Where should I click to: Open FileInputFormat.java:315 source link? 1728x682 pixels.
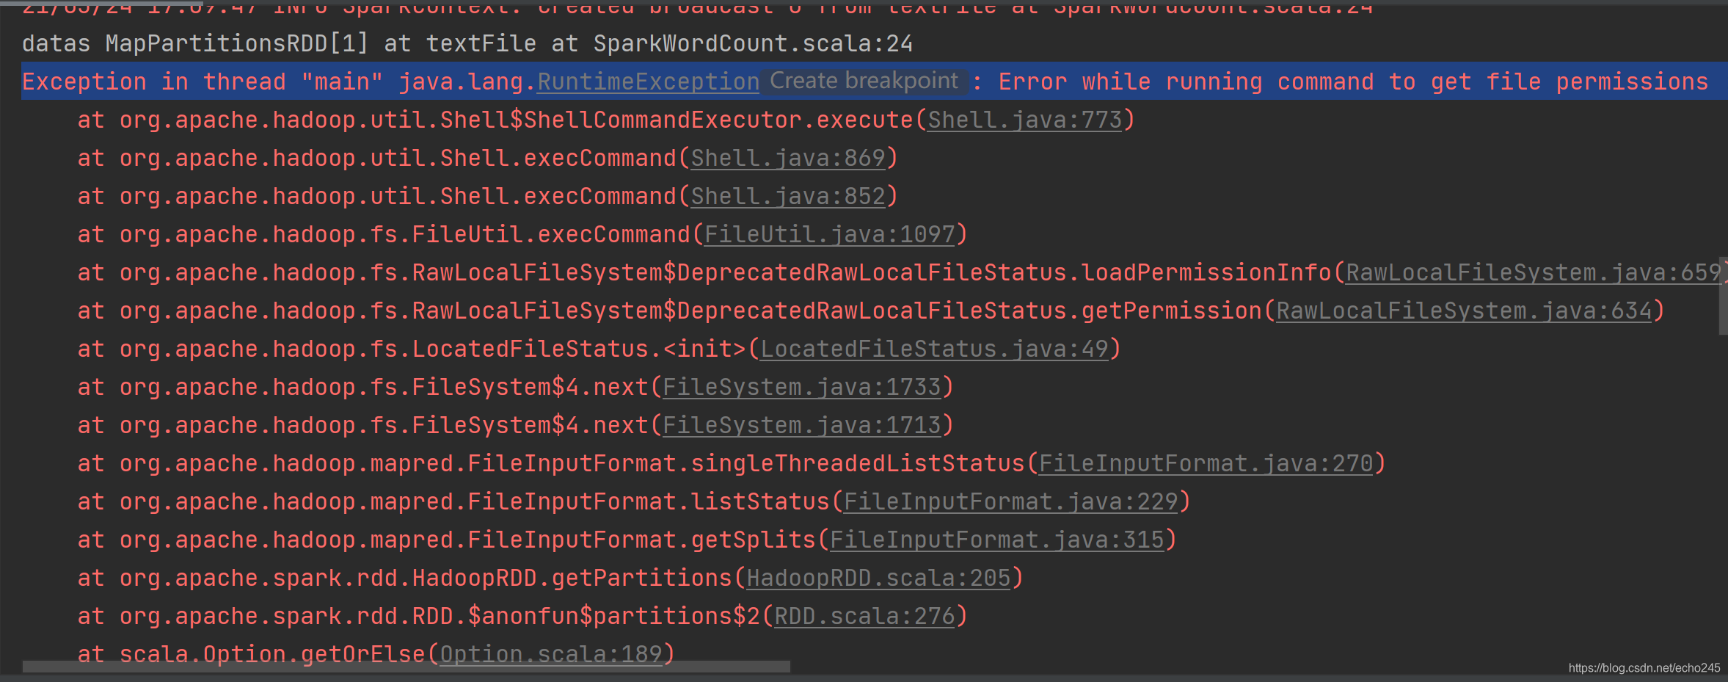click(x=997, y=540)
